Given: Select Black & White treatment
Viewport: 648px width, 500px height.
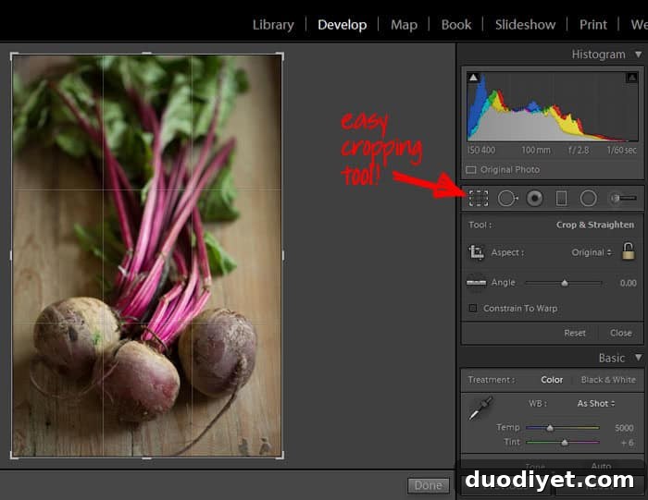Looking at the screenshot, I should (608, 380).
